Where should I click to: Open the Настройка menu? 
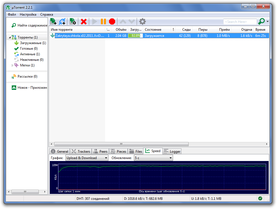coord(28,15)
